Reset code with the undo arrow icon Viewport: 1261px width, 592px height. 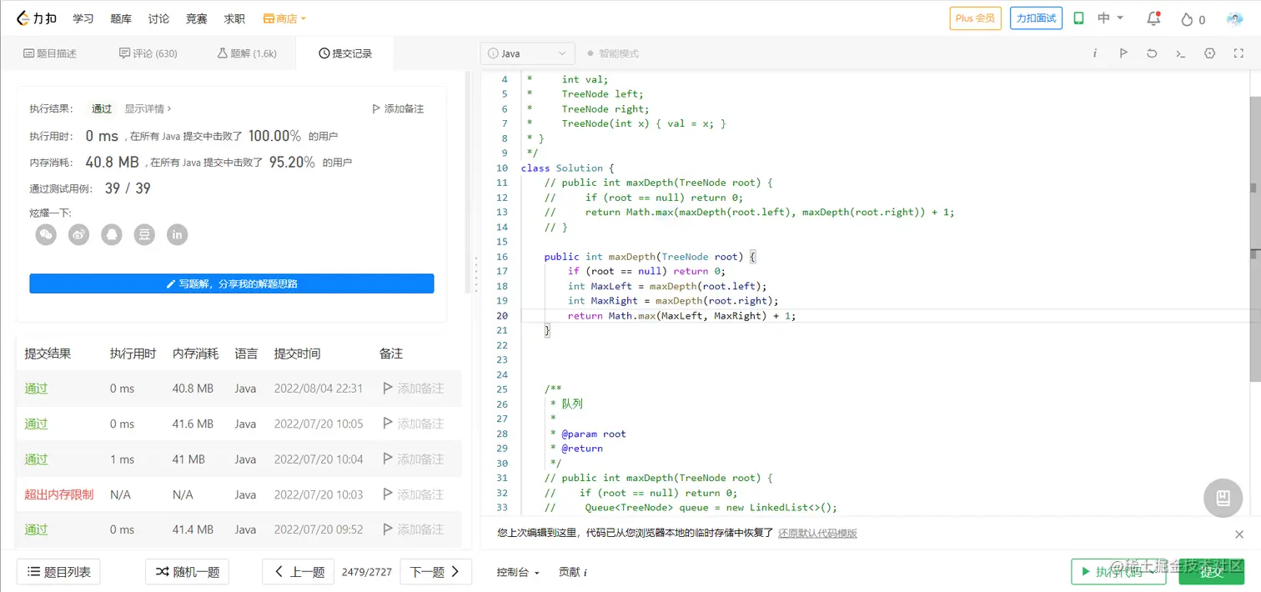click(1152, 53)
